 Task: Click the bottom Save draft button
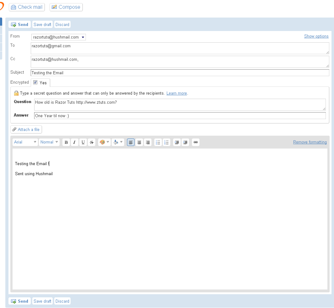[42, 301]
